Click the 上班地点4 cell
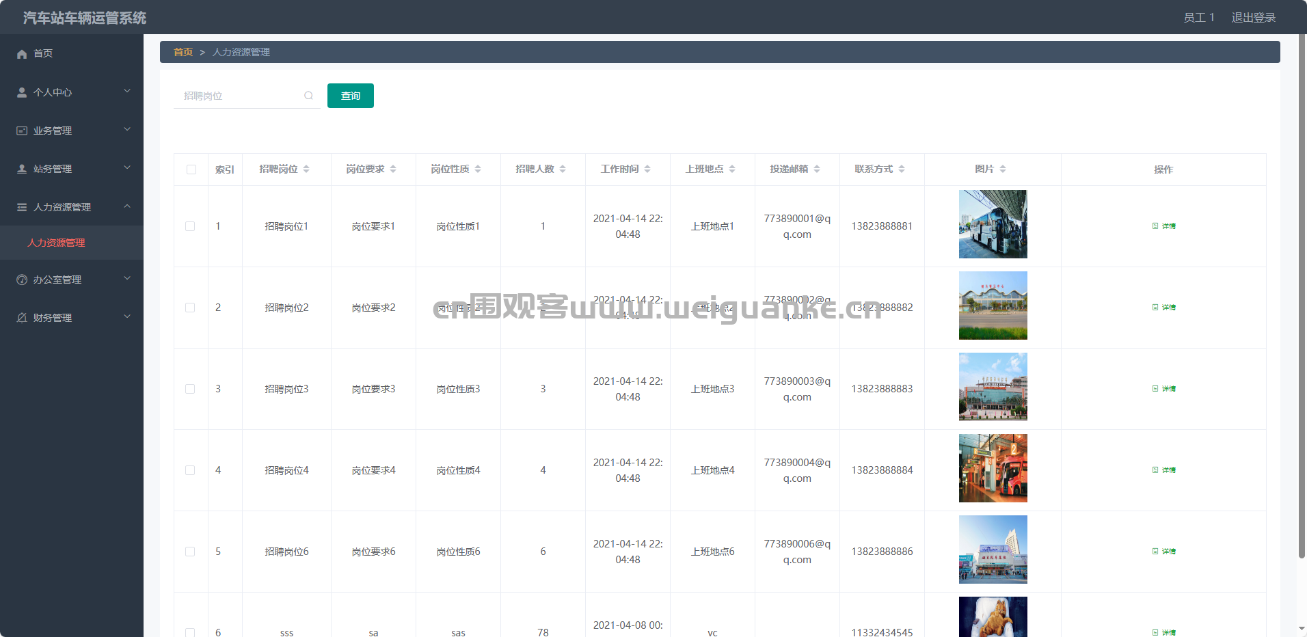Viewport: 1307px width, 637px height. (712, 470)
